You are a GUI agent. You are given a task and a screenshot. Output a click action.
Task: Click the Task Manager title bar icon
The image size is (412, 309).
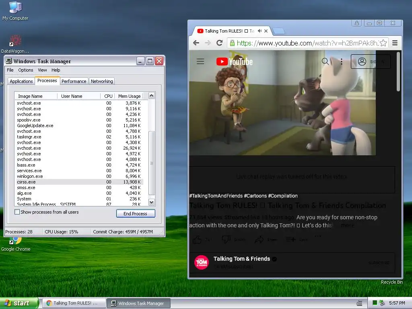pos(9,61)
